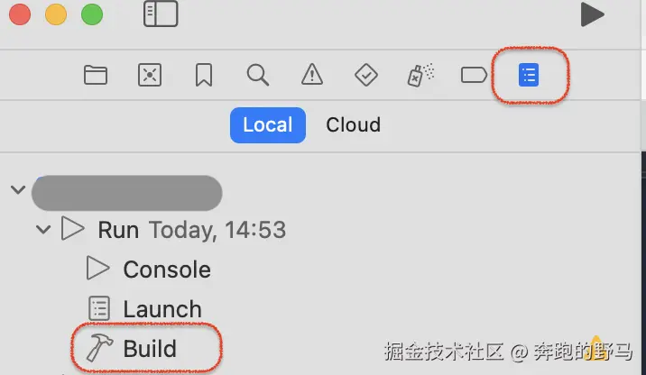Open the Debug navigator spray icon

pyautogui.click(x=420, y=75)
